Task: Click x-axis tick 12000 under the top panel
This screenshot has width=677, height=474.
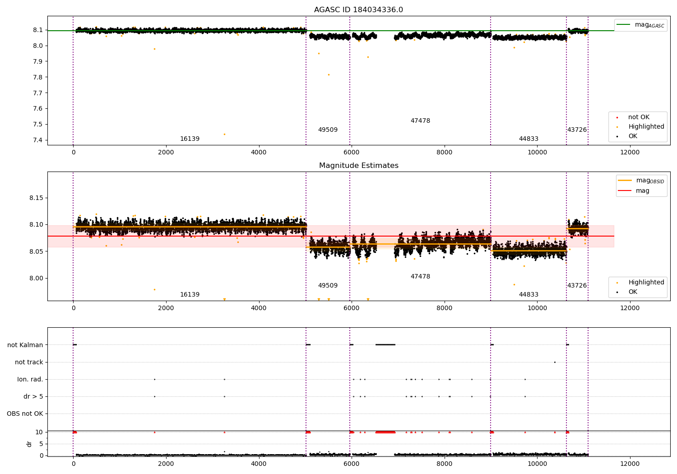Action: (x=630, y=152)
